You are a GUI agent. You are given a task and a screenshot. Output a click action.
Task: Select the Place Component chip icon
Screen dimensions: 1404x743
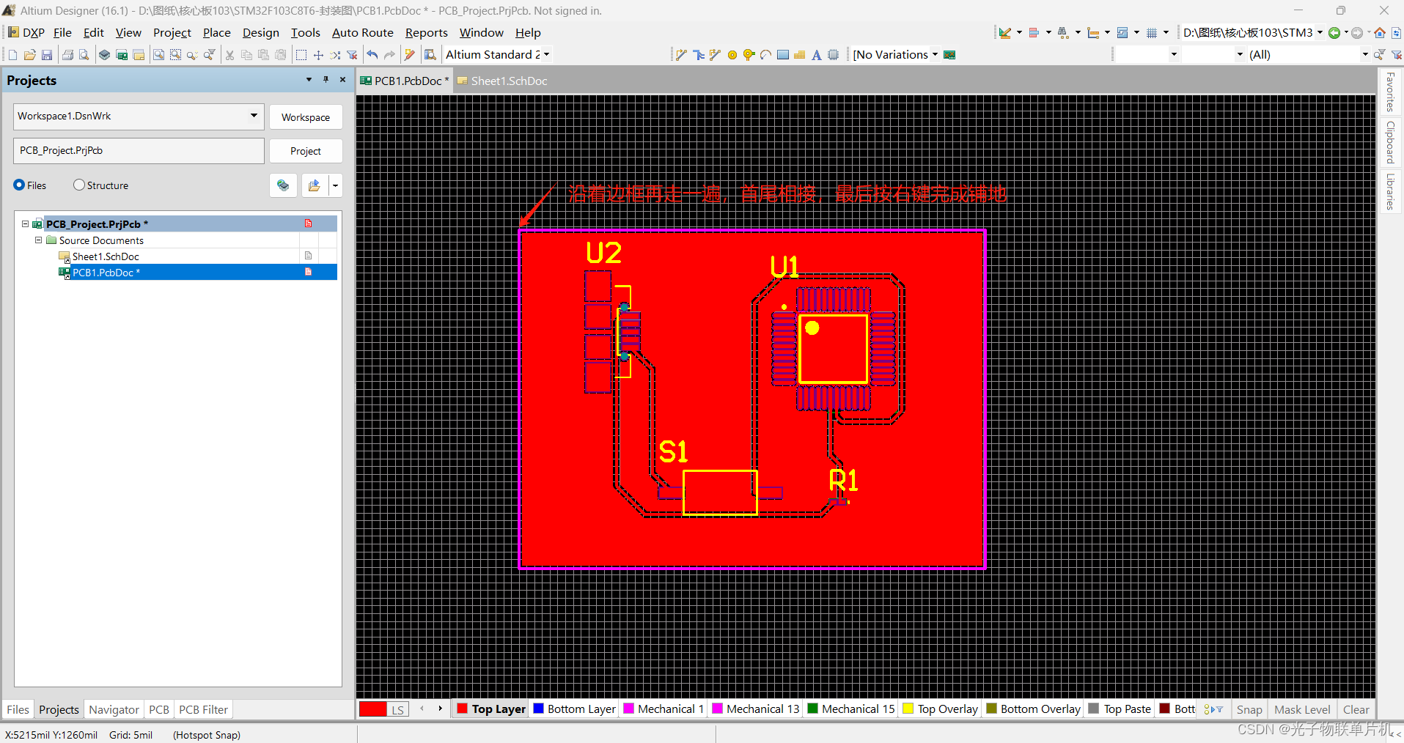pyautogui.click(x=834, y=55)
